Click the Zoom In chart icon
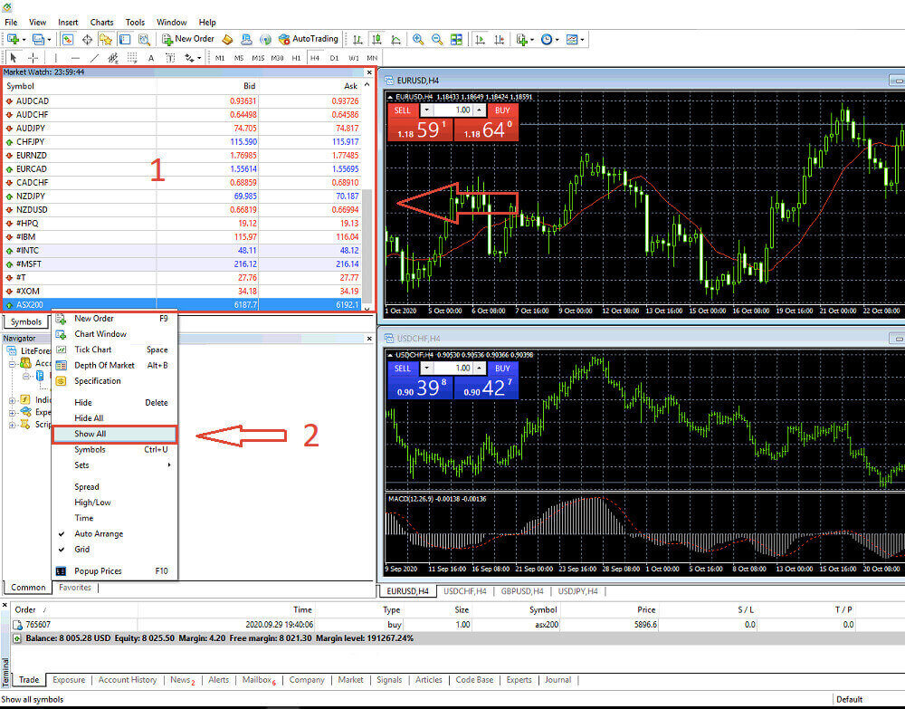 pos(416,40)
